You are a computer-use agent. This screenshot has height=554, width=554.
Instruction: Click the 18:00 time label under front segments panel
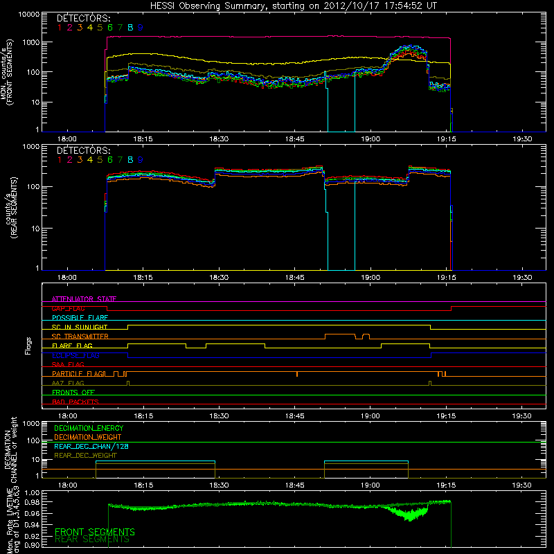coord(67,139)
